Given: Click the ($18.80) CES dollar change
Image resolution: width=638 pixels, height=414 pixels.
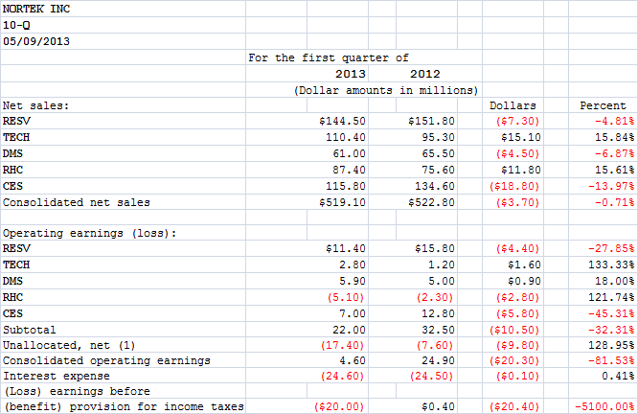Looking at the screenshot, I should (x=514, y=187).
